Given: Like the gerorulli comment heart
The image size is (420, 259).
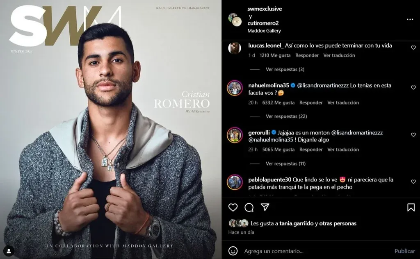Looking at the screenshot, I should (x=413, y=134).
